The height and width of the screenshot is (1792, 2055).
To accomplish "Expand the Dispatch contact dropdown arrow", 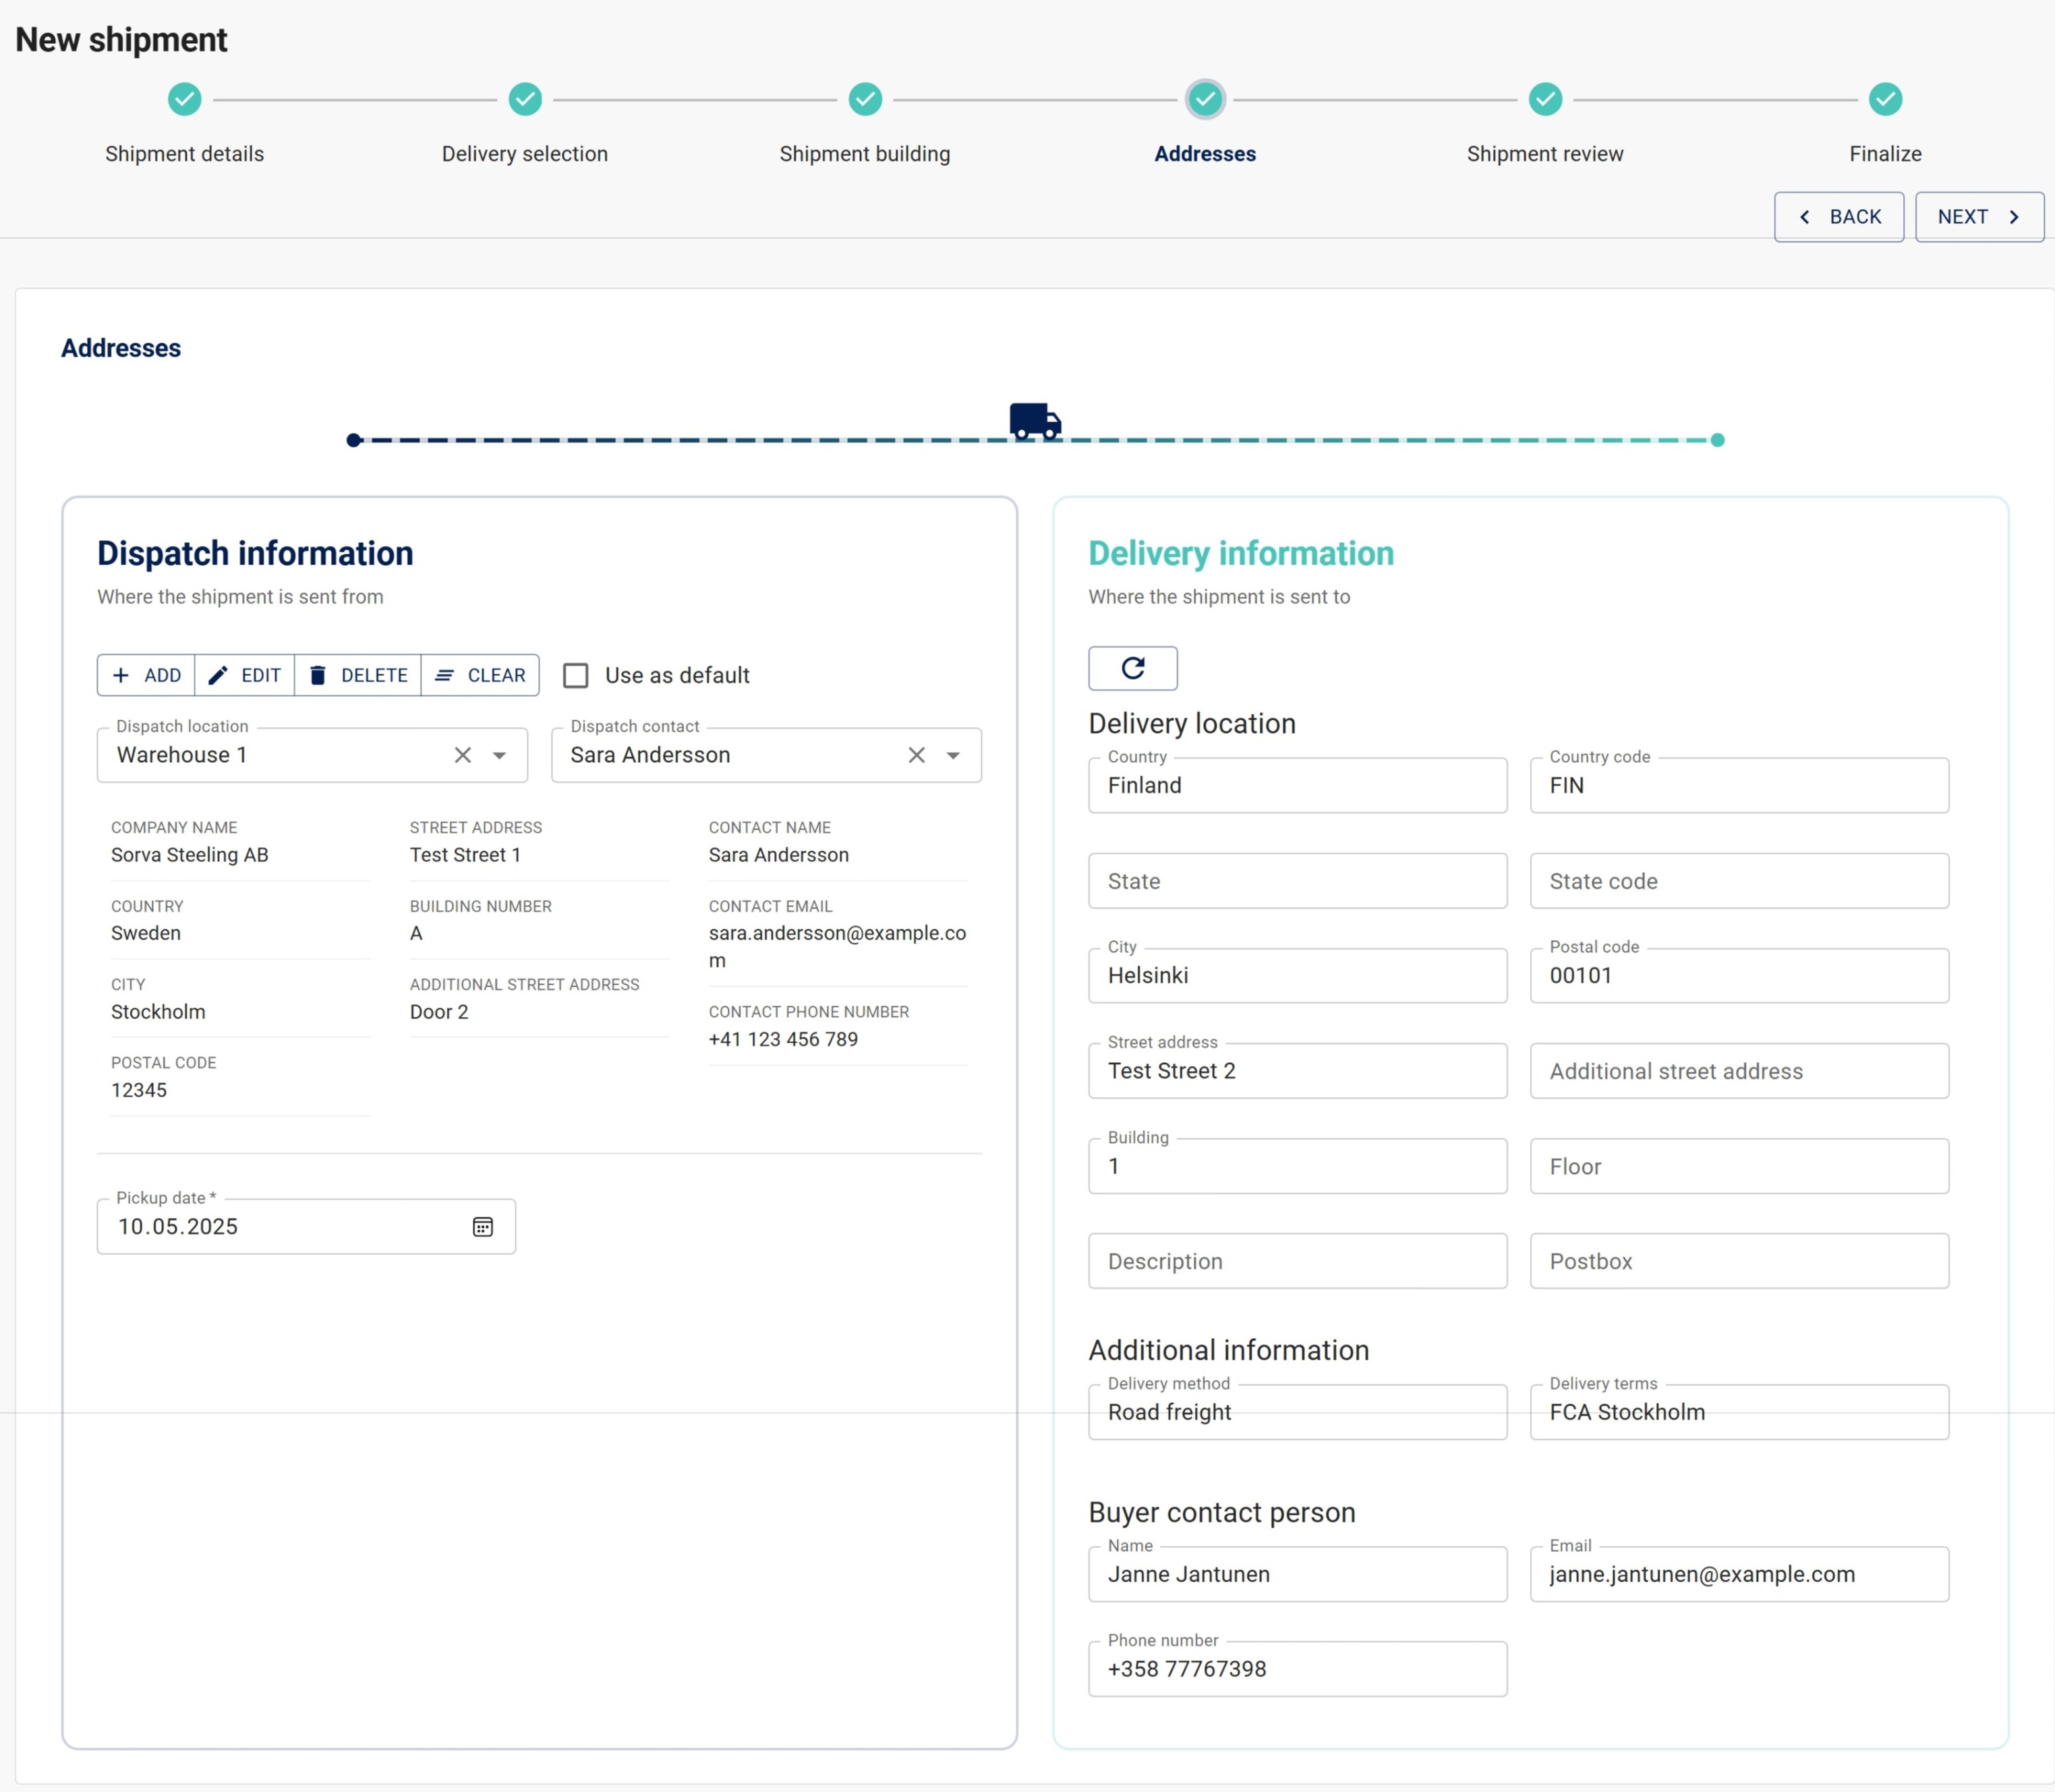I will (953, 755).
